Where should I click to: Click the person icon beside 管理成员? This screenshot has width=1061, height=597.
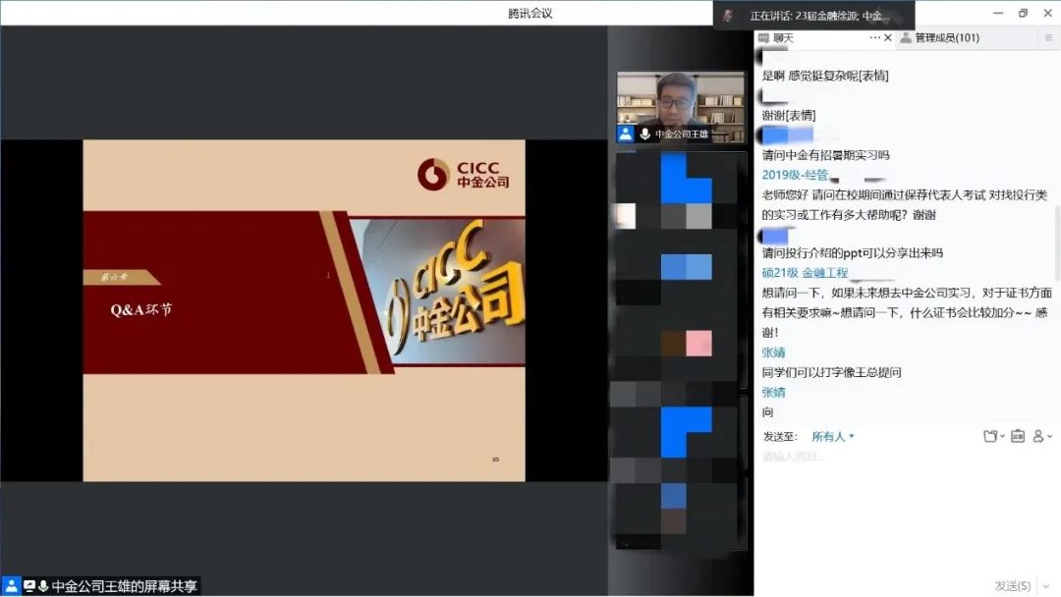[906, 38]
